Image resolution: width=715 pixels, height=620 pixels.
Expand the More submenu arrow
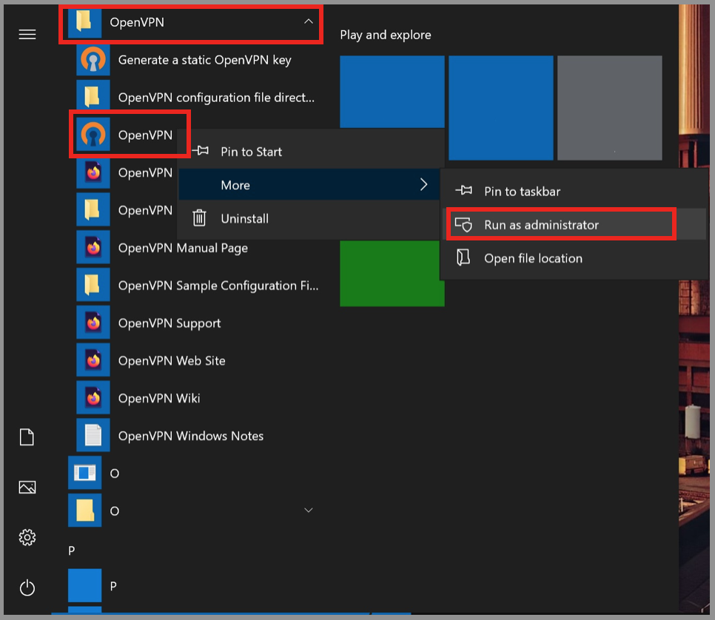pos(423,185)
